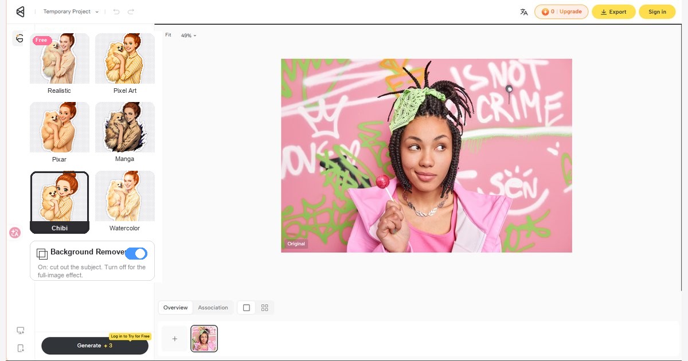The image size is (688, 361).
Task: Turn off the Background Remover switch
Action: click(136, 253)
